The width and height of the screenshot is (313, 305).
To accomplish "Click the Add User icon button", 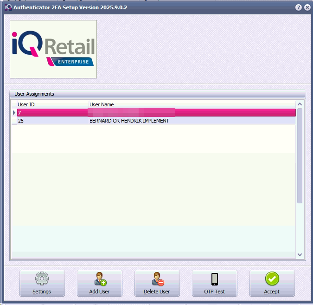I will coord(99,283).
